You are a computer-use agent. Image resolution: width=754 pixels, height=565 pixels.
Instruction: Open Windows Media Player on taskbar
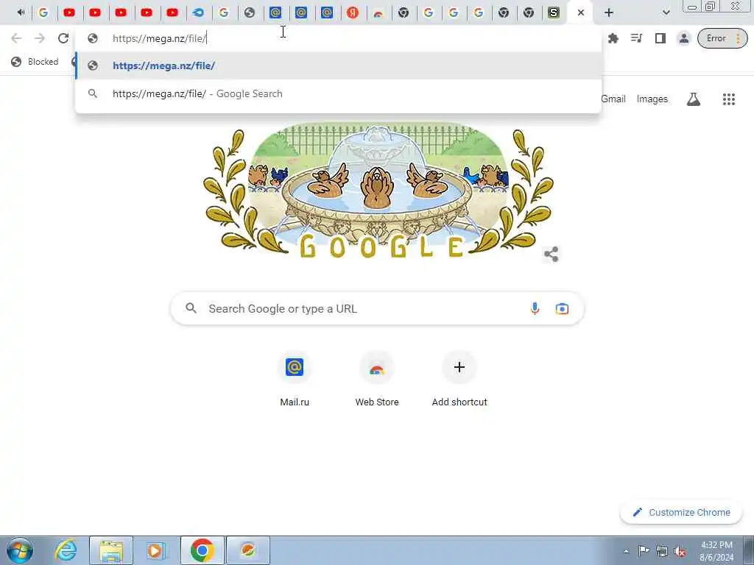point(156,550)
